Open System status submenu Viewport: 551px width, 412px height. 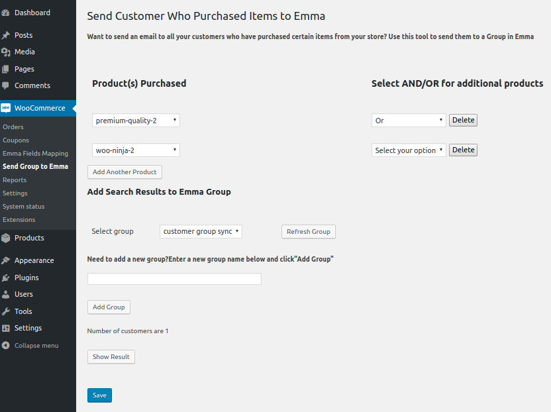(24, 207)
